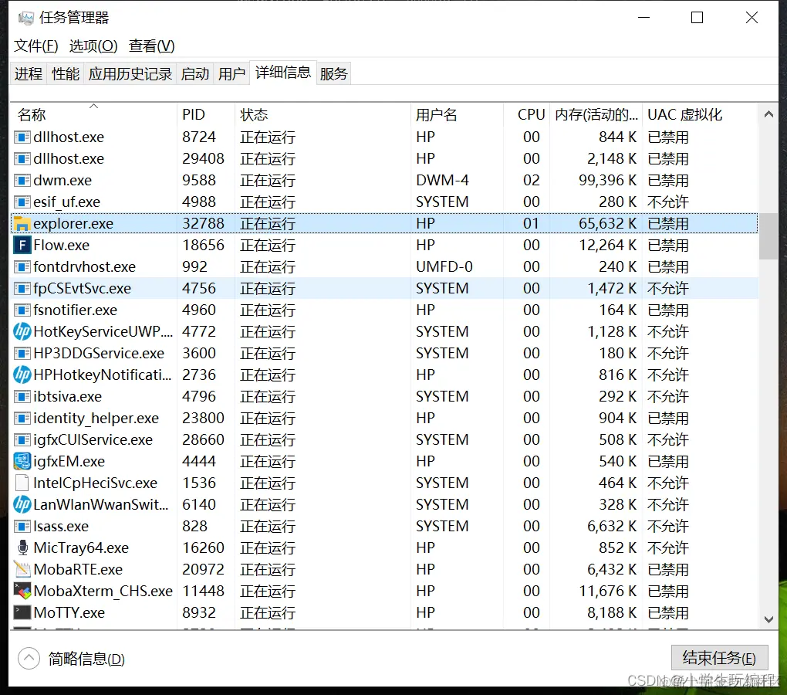Sort by the 名称 column header

(94, 114)
